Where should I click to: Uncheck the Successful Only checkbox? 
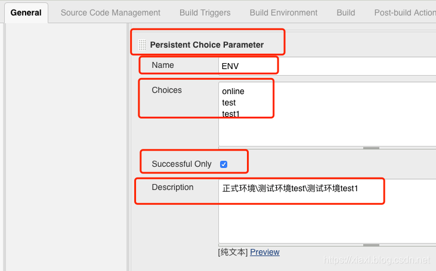coord(224,164)
